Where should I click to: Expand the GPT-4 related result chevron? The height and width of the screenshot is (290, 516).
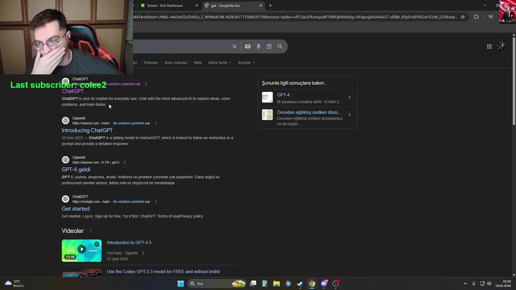coord(350,97)
